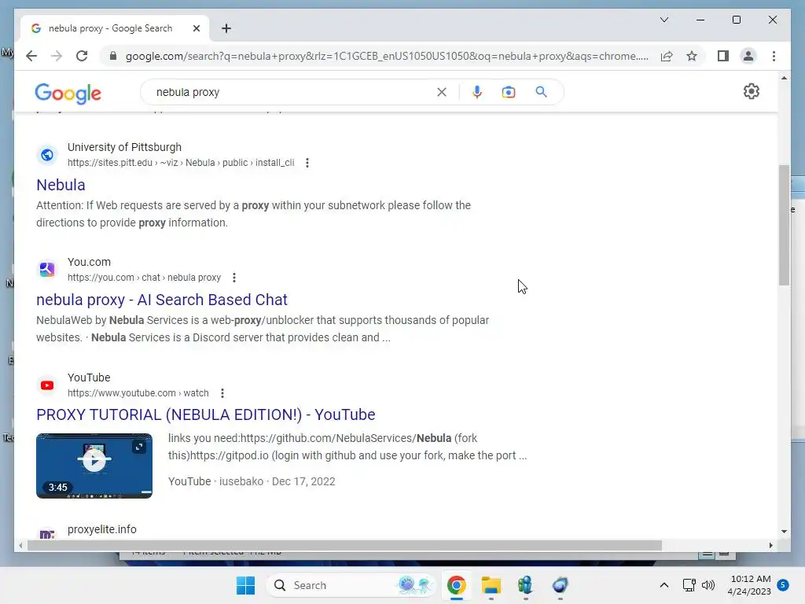Click the youtube.com watch URL breadcrumb
The image size is (805, 604).
(x=138, y=393)
